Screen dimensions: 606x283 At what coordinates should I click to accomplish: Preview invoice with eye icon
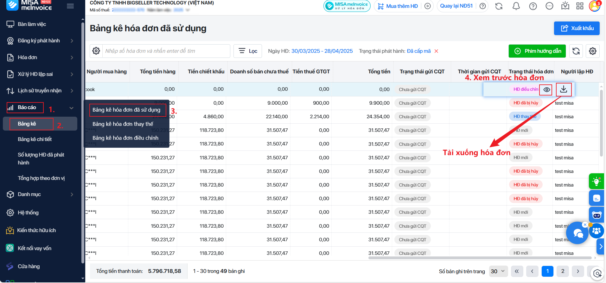click(x=546, y=90)
